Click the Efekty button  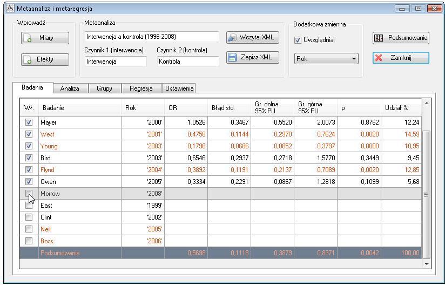click(x=45, y=59)
